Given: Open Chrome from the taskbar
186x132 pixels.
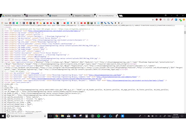Looking at the screenshot, I should [x=56, y=116].
